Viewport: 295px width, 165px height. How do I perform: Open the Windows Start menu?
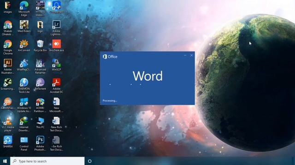point(5,161)
